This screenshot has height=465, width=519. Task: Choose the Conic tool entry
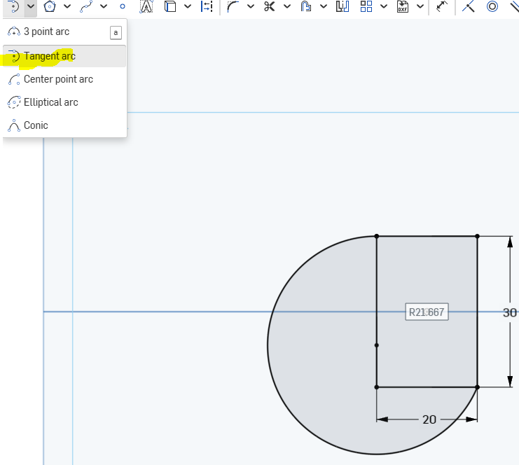coord(36,125)
